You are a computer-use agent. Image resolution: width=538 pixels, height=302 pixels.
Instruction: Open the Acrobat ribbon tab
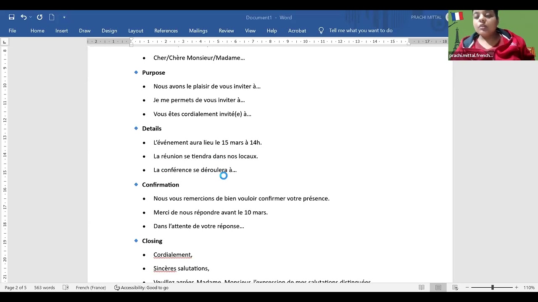pyautogui.click(x=297, y=31)
